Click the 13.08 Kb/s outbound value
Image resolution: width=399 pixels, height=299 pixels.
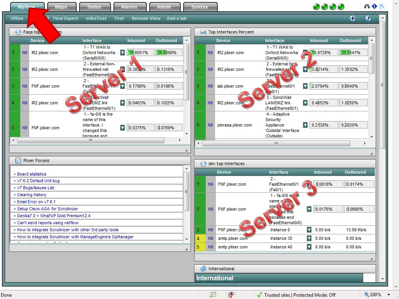pyautogui.click(x=356, y=230)
